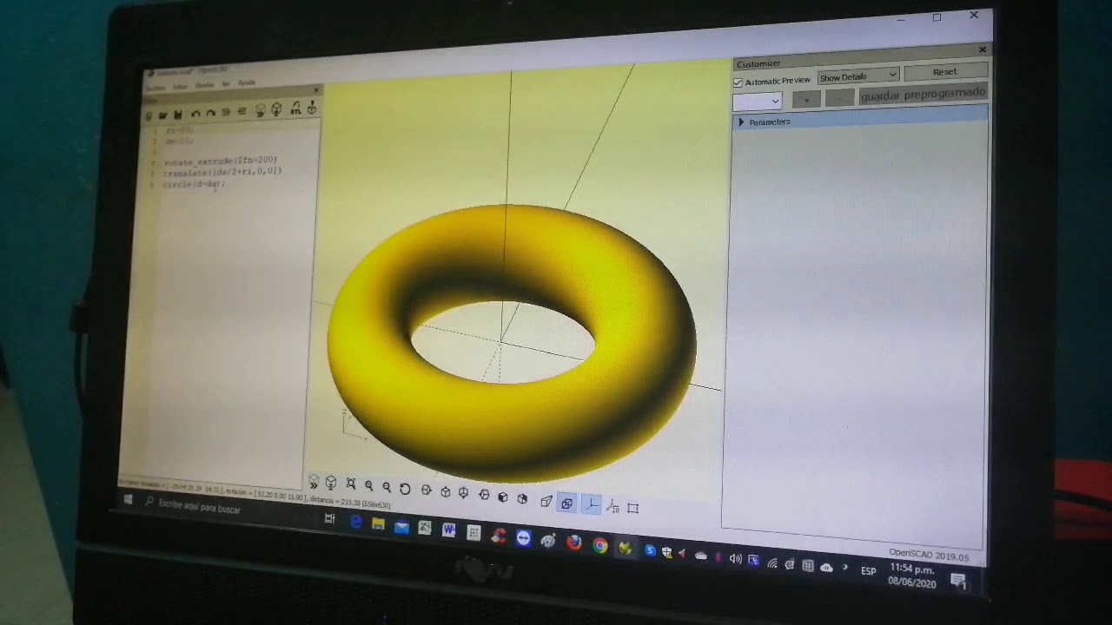Viewport: 1112px width, 625px height.
Task: Open Task View on the taskbar
Action: coord(329,518)
